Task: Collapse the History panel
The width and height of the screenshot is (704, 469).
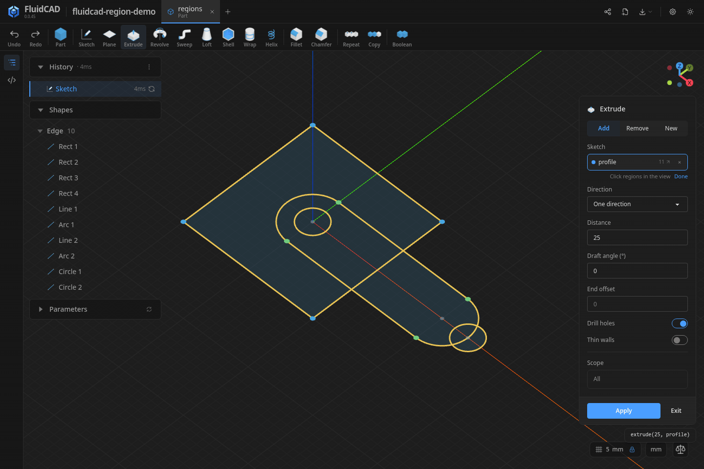Action: tap(41, 67)
